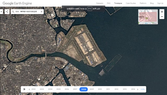
Task: Click the overview minimap thumbnail
Action: (148, 17)
